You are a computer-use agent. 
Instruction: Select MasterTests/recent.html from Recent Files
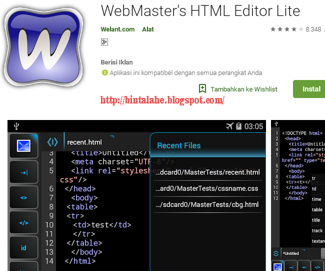point(207,172)
